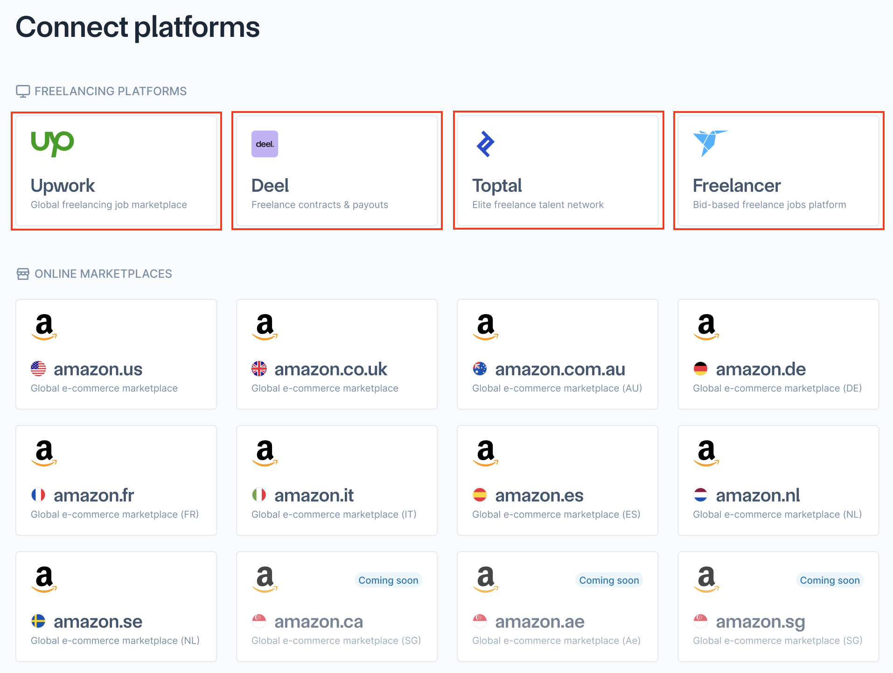Click the Italian flag on amazon.it card
The width and height of the screenshot is (893, 673).
tap(259, 495)
